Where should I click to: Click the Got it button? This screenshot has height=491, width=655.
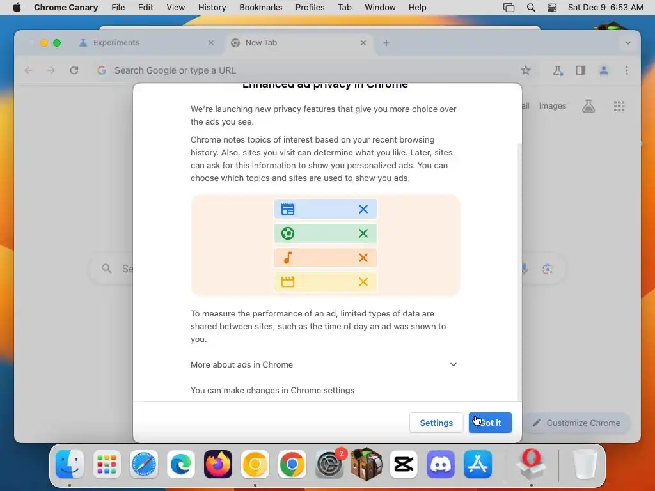489,423
